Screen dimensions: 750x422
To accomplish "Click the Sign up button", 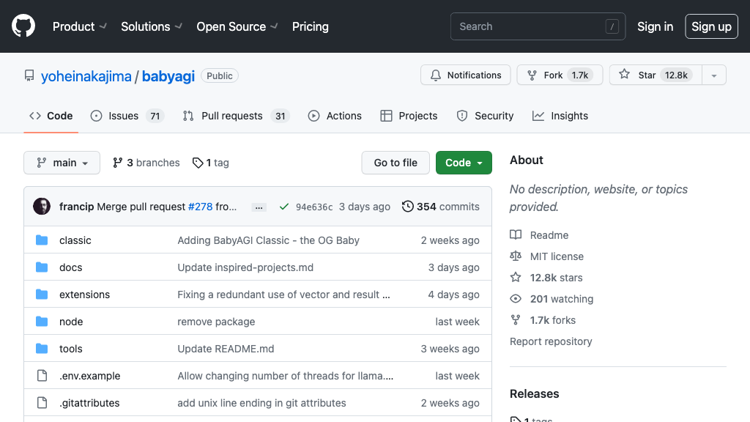I will tap(711, 26).
